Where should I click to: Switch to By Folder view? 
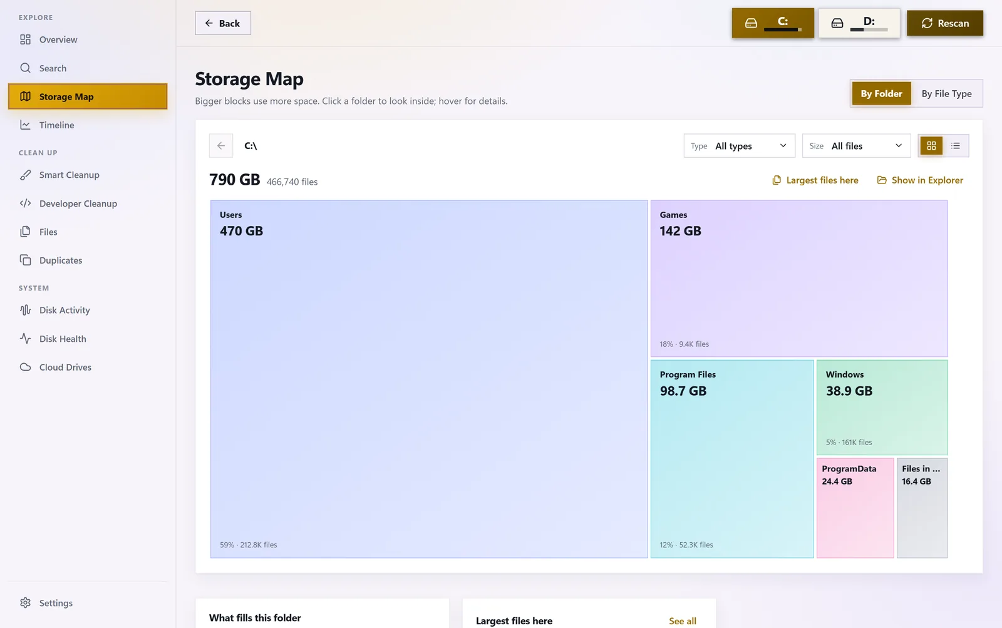pyautogui.click(x=881, y=93)
